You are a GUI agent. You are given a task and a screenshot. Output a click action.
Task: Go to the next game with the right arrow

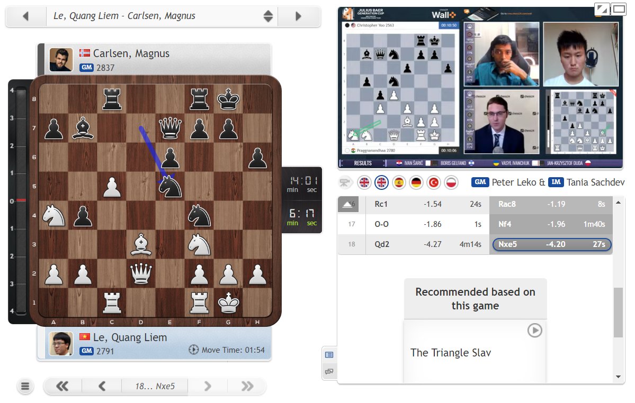pyautogui.click(x=299, y=16)
